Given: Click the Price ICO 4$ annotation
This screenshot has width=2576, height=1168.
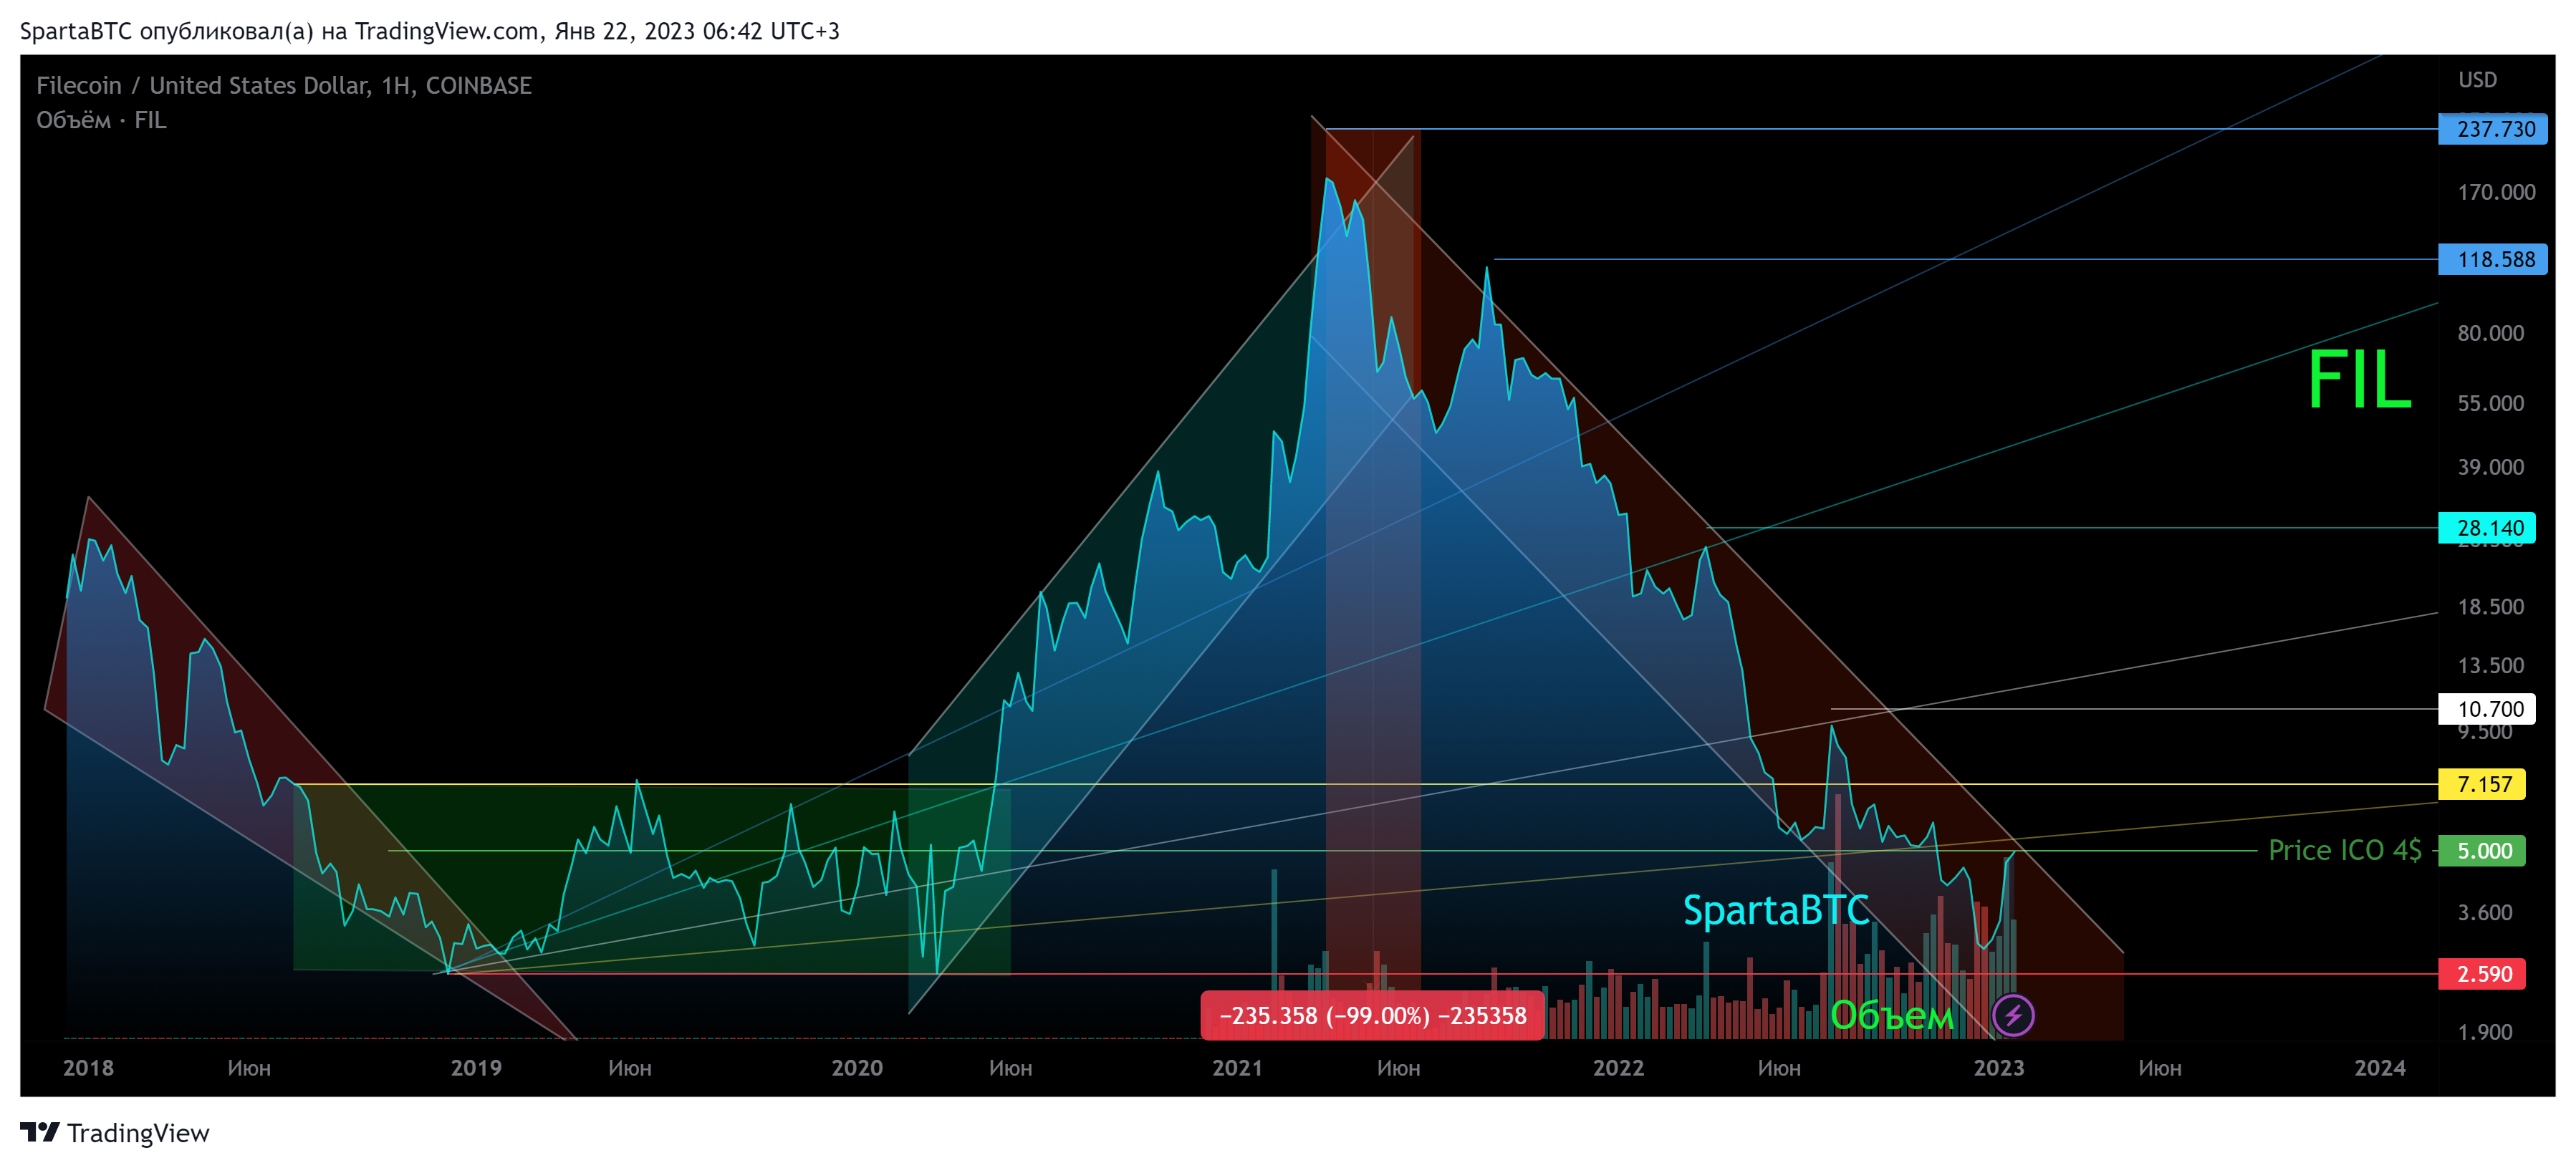Looking at the screenshot, I should pos(2344,850).
